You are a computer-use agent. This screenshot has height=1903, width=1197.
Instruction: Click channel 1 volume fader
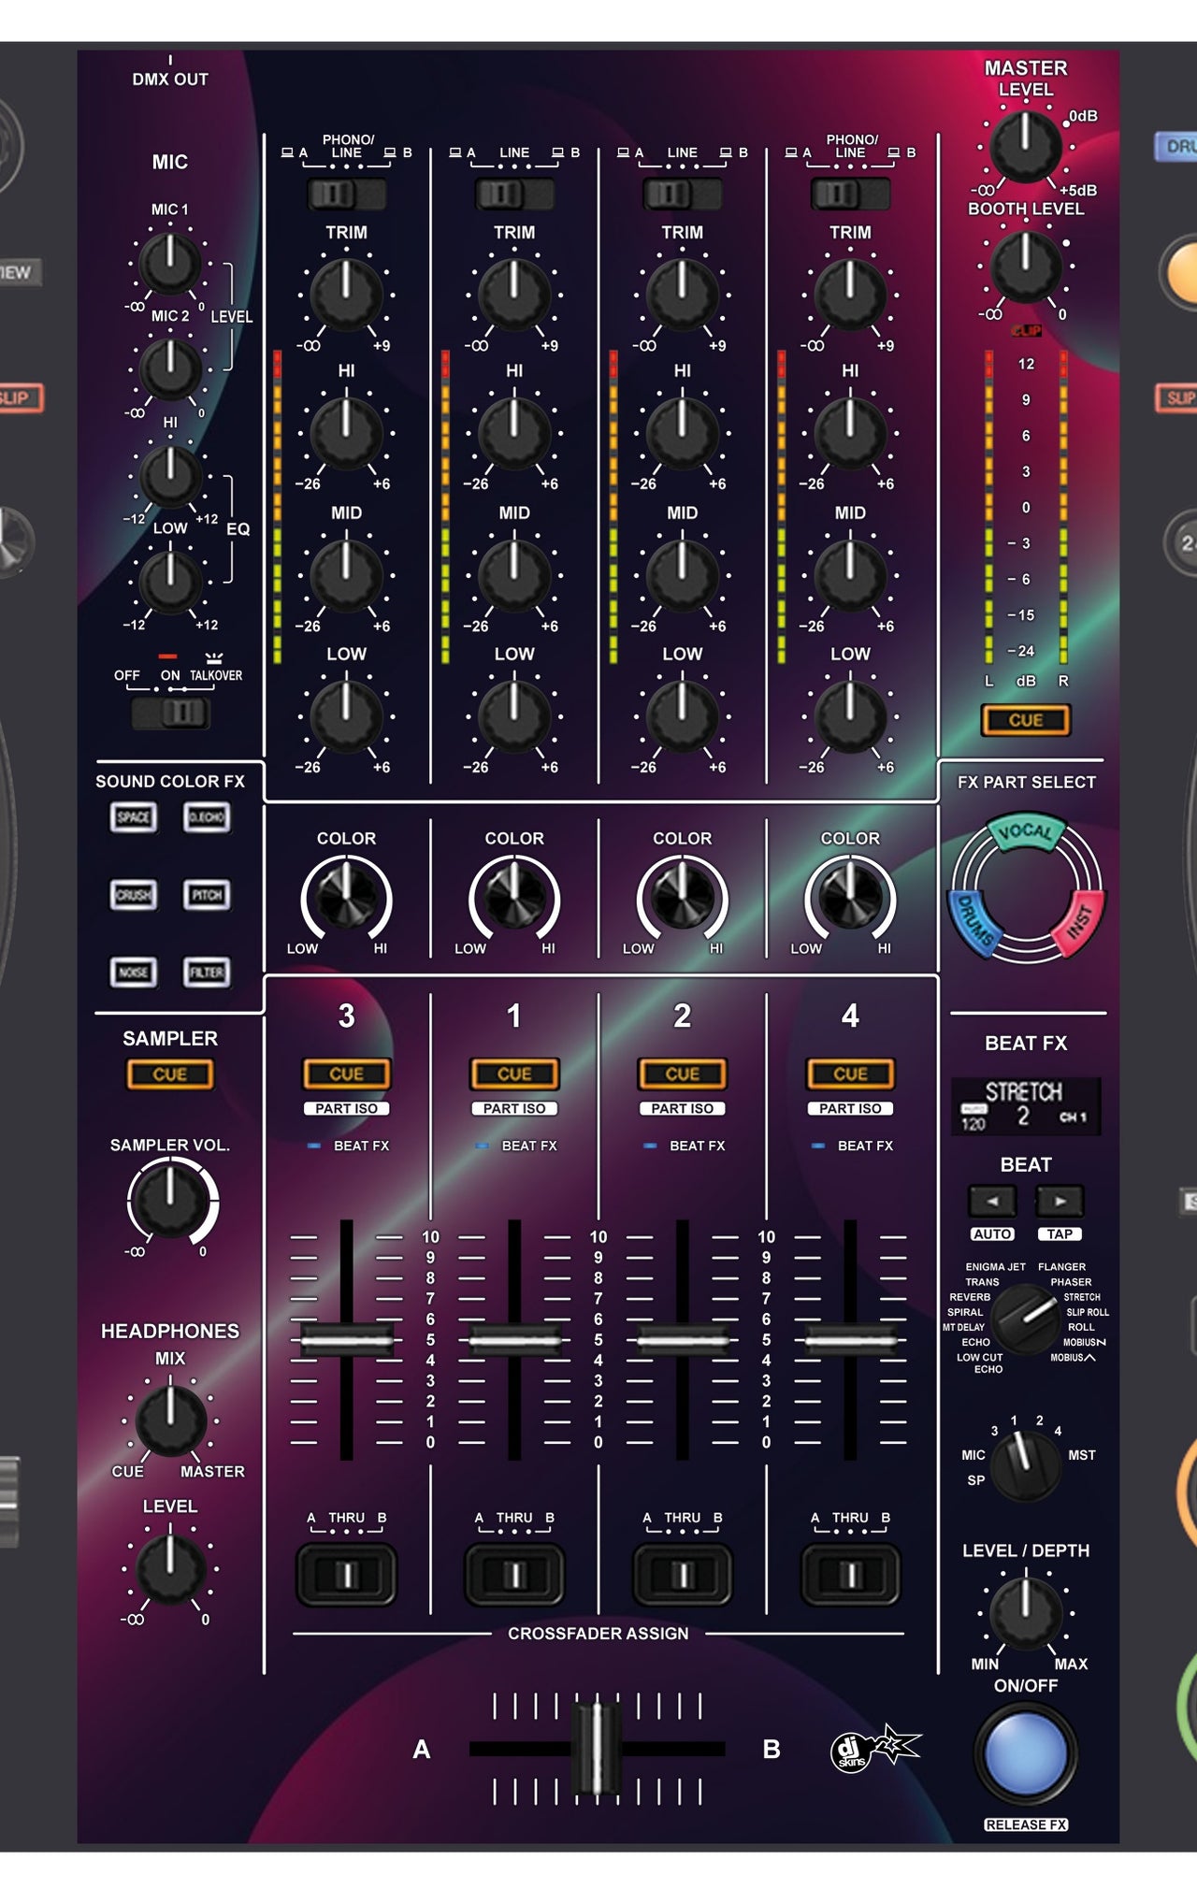[x=514, y=1340]
